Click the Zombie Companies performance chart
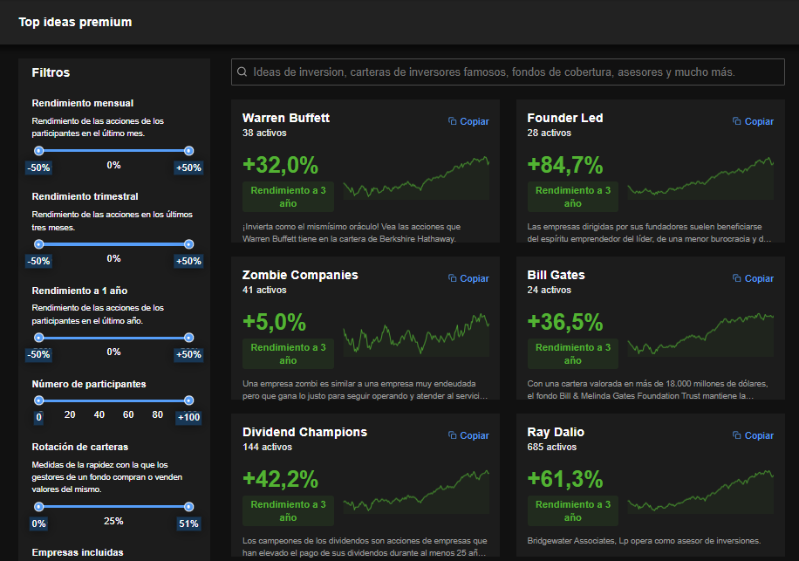Screen dimensions: 799x561 coord(416,334)
